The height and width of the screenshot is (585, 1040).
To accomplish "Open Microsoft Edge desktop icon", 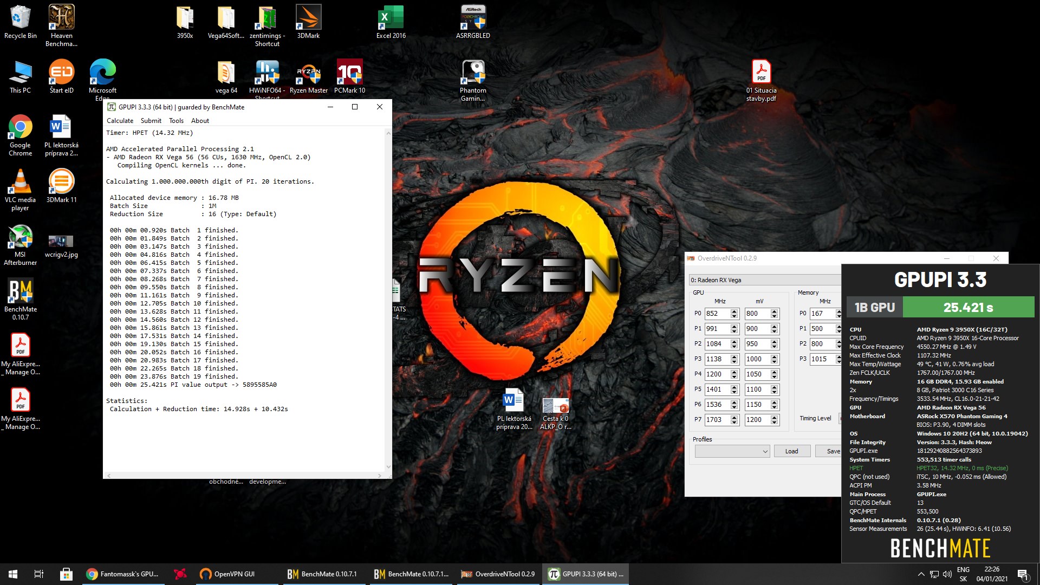I will tap(102, 79).
